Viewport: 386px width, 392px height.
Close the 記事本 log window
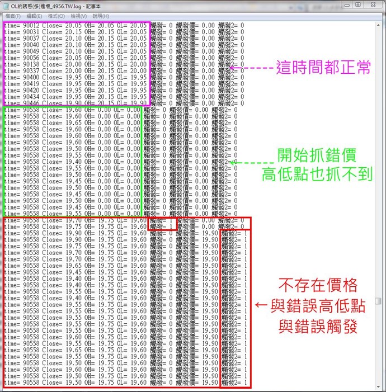pos(373,5)
